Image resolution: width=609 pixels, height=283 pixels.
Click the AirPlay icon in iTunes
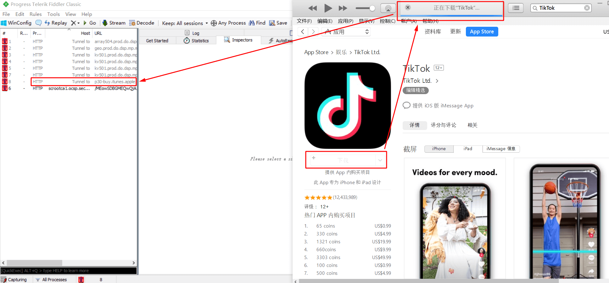tap(388, 8)
